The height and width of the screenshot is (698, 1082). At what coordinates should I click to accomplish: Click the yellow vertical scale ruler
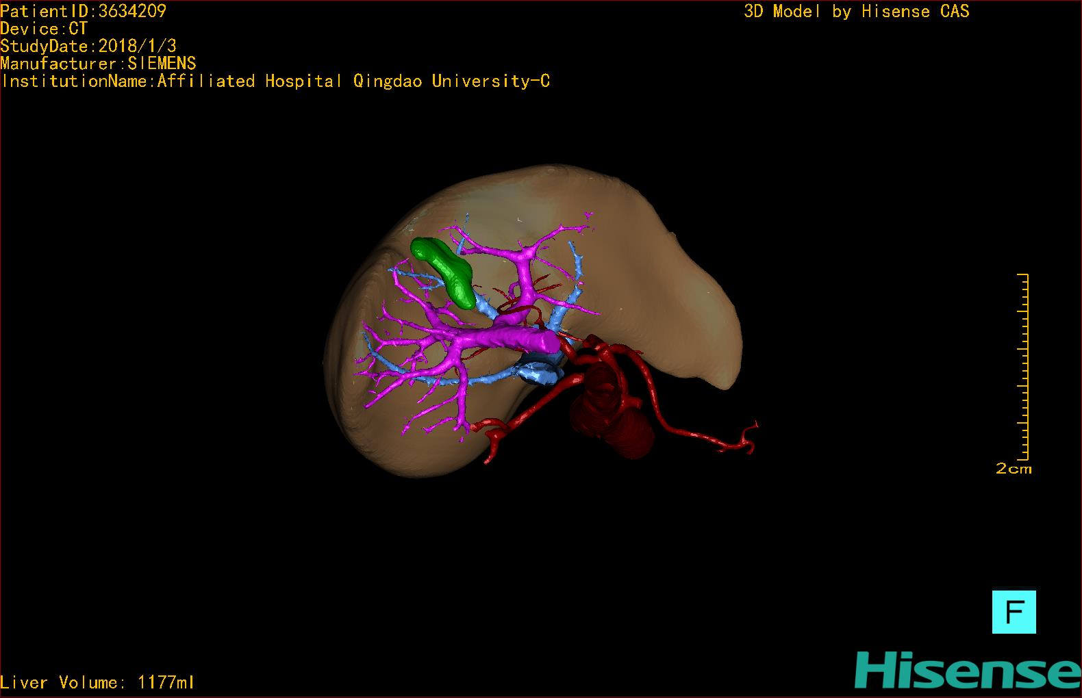point(1023,367)
